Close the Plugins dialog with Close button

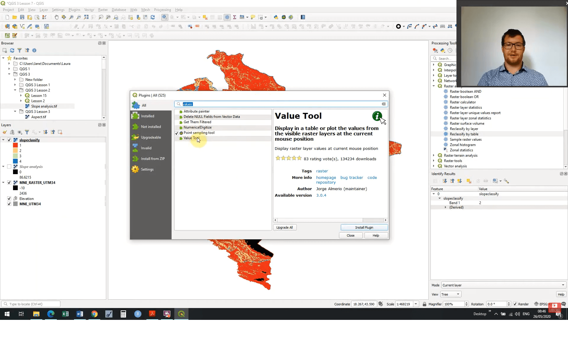pos(351,235)
